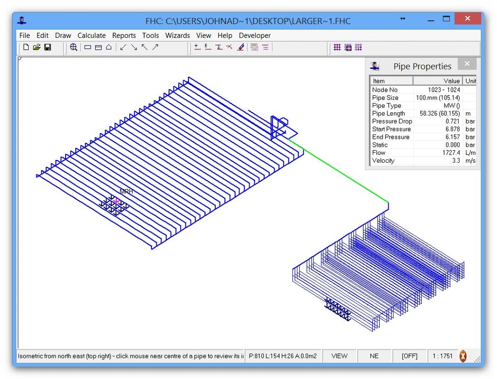Select the north-east arrow view icon
This screenshot has height=379, width=497.
click(155, 48)
